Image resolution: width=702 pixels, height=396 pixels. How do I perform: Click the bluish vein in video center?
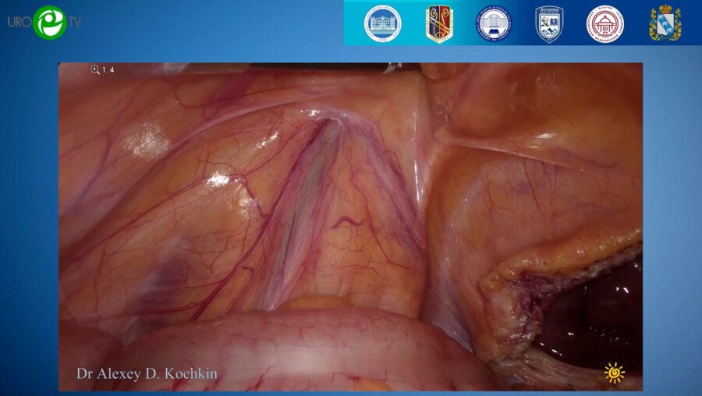coord(308,179)
